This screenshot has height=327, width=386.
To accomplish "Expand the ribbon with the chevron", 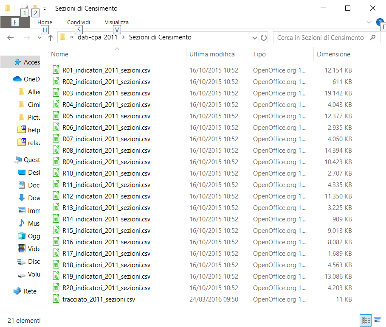I will [369, 22].
